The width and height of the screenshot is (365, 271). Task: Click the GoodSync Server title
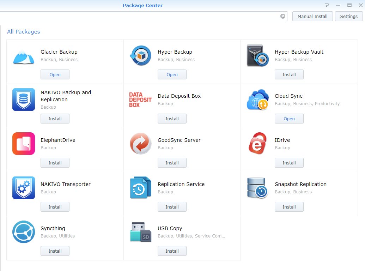(x=179, y=140)
